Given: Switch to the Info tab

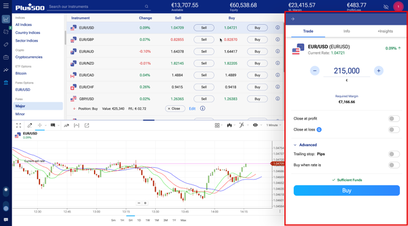Looking at the screenshot, I should point(347,32).
